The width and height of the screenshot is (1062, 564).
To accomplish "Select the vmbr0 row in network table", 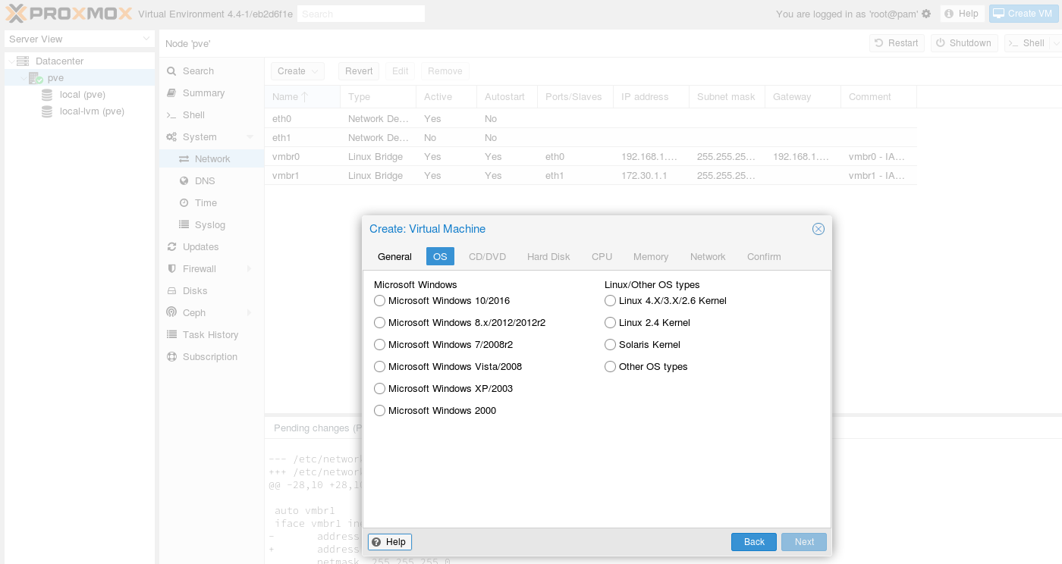I will coord(590,157).
